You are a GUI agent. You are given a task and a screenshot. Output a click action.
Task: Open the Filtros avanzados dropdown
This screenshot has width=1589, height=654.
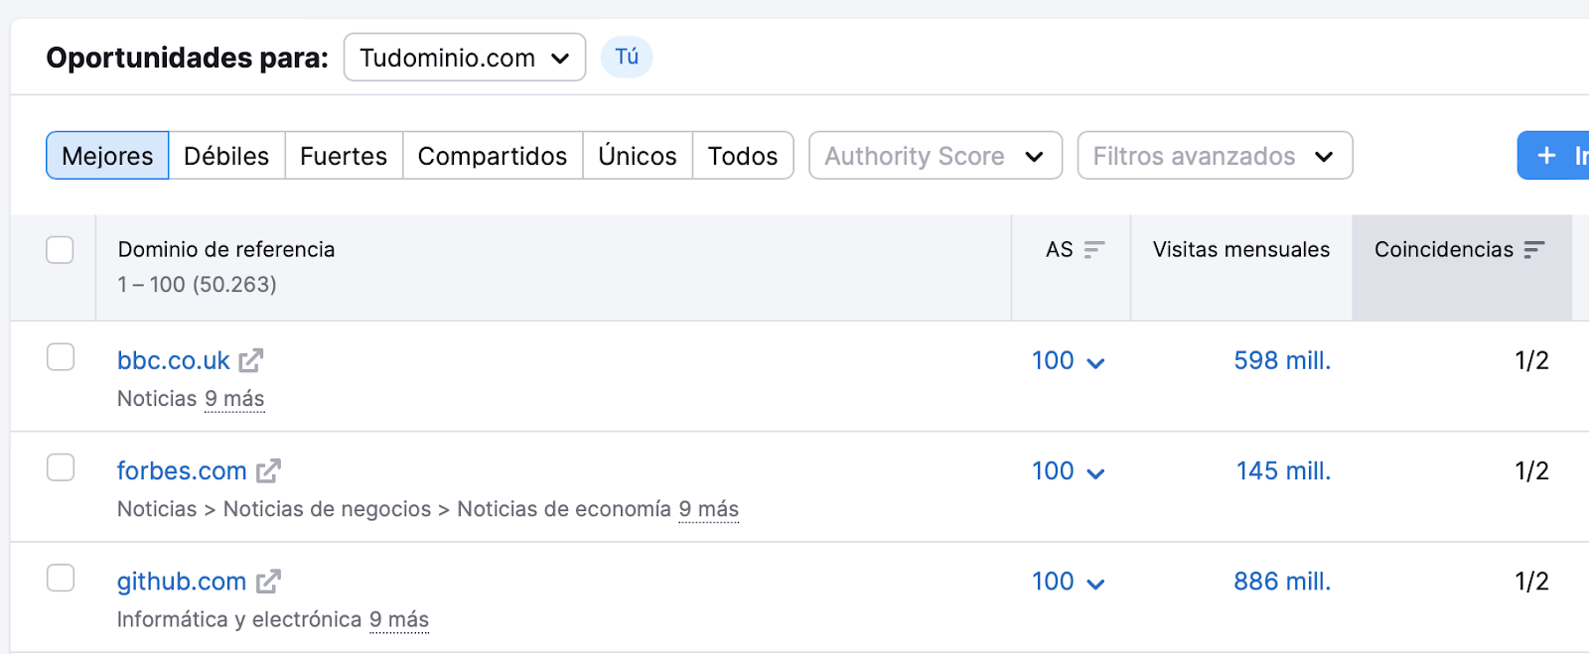pyautogui.click(x=1214, y=156)
